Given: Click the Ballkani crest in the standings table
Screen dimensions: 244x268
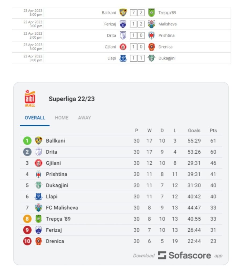Looking at the screenshot, I should [x=39, y=141].
